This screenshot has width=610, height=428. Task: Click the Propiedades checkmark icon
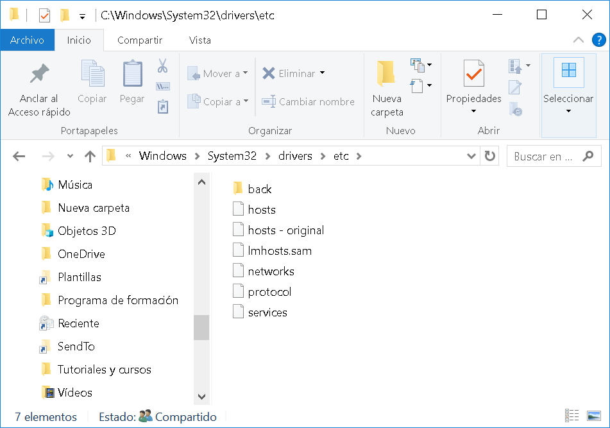tap(474, 73)
